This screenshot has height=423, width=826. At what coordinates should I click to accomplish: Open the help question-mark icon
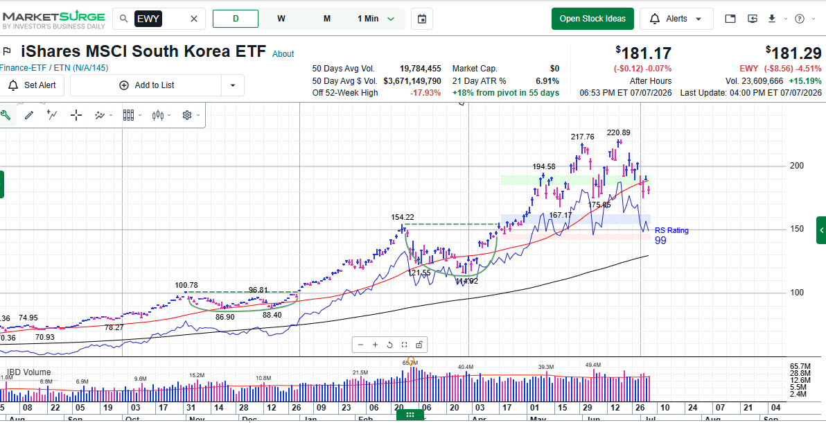point(799,19)
